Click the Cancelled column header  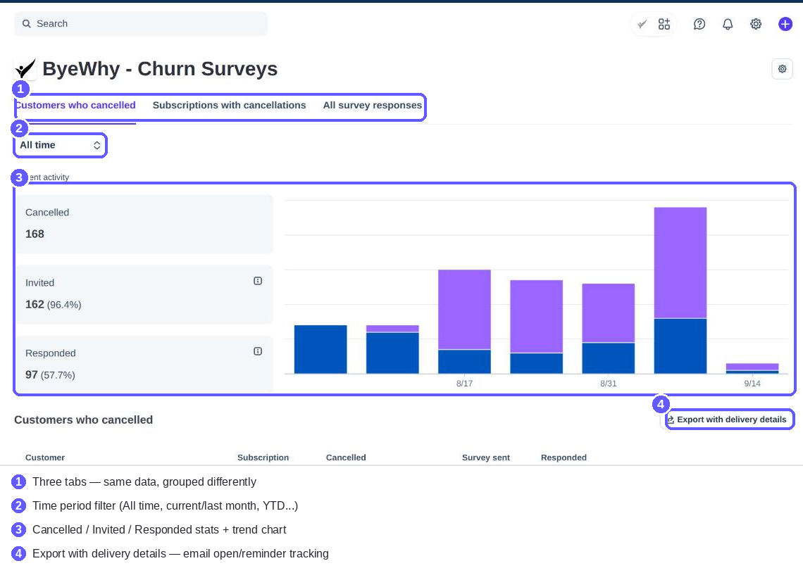tap(346, 458)
